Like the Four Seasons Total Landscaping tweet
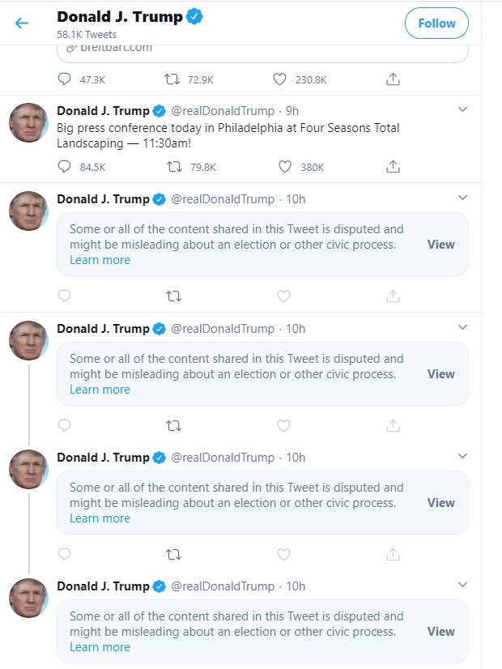Viewport: 502px width, 669px height. tap(284, 167)
